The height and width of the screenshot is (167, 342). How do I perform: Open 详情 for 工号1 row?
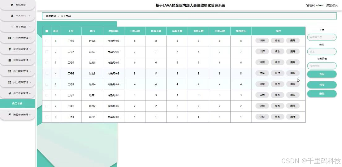(262, 117)
